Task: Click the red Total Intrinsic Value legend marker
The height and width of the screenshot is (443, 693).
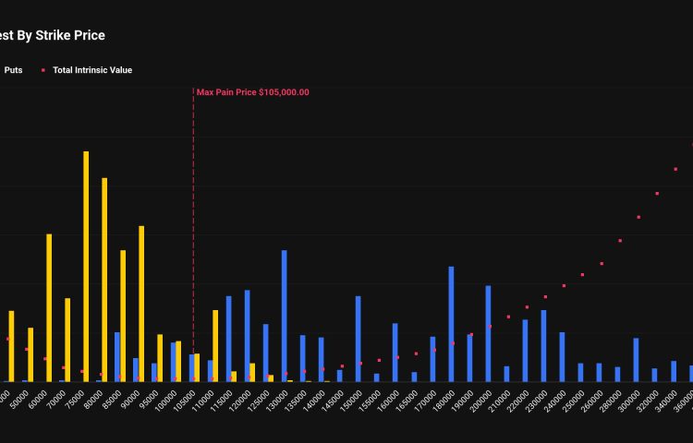Action: click(43, 70)
